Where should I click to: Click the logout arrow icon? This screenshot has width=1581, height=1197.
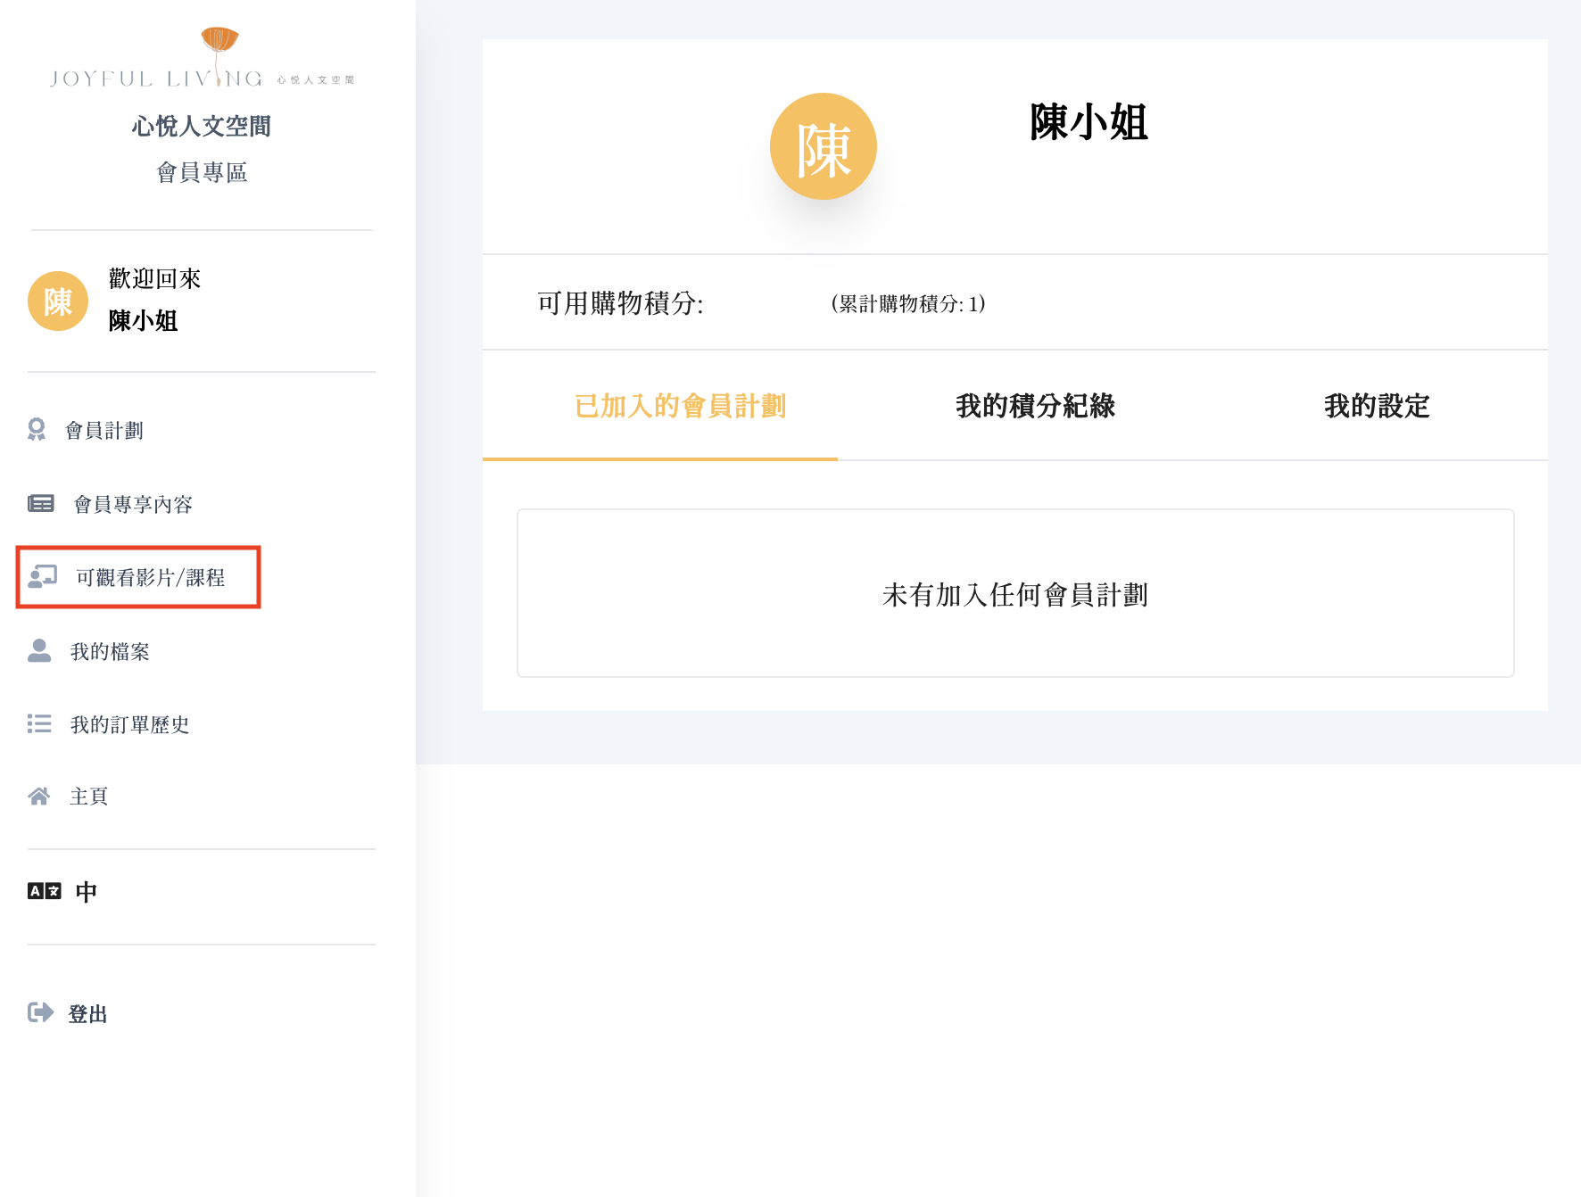click(x=40, y=1012)
